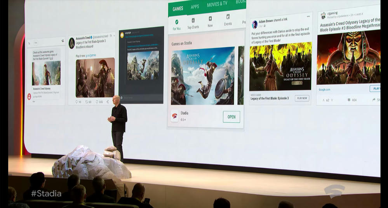Like the Assassin's Creed tweet
Viewport: 388px width, 208px height.
[x=97, y=101]
